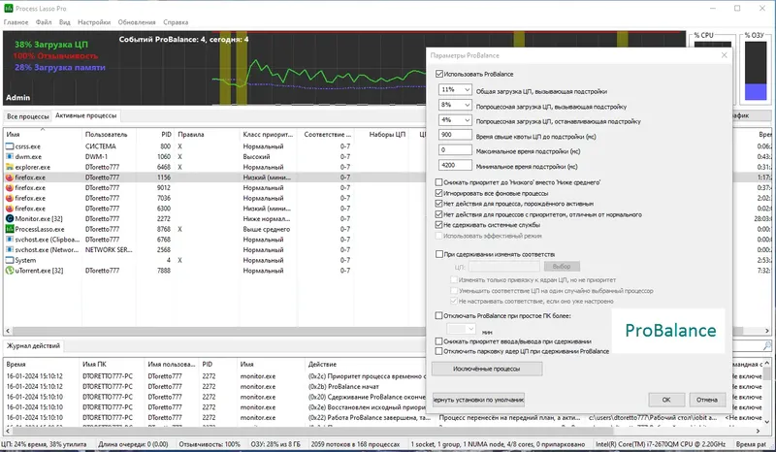Click the Выбор CPU selection button
This screenshot has height=452, width=776.
pos(562,267)
